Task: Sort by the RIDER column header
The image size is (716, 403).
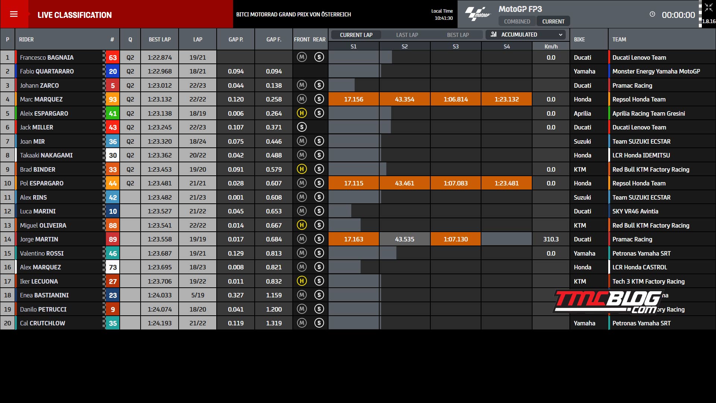Action: pyautogui.click(x=26, y=39)
